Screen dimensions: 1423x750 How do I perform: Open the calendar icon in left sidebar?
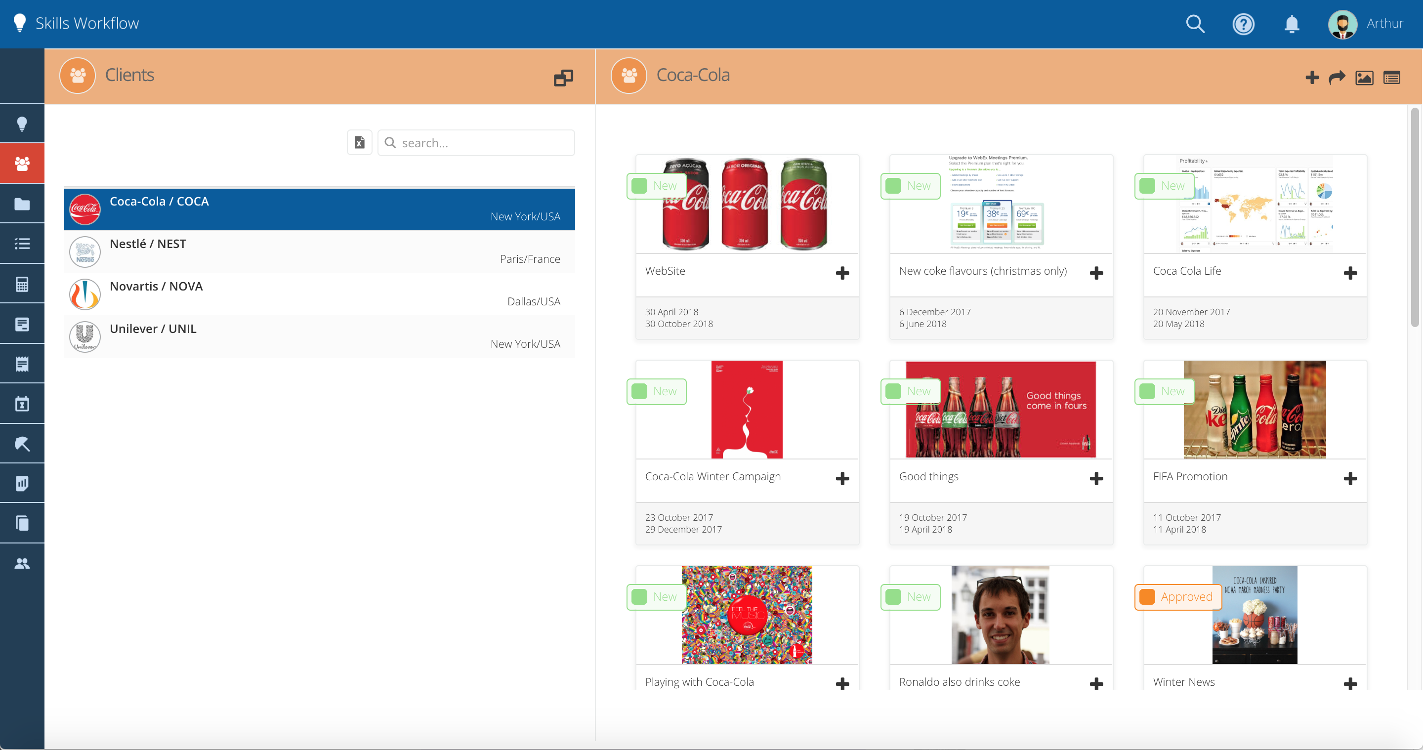coord(22,404)
